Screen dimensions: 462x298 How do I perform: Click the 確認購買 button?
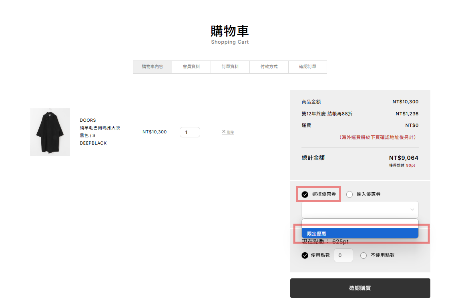[x=360, y=288]
